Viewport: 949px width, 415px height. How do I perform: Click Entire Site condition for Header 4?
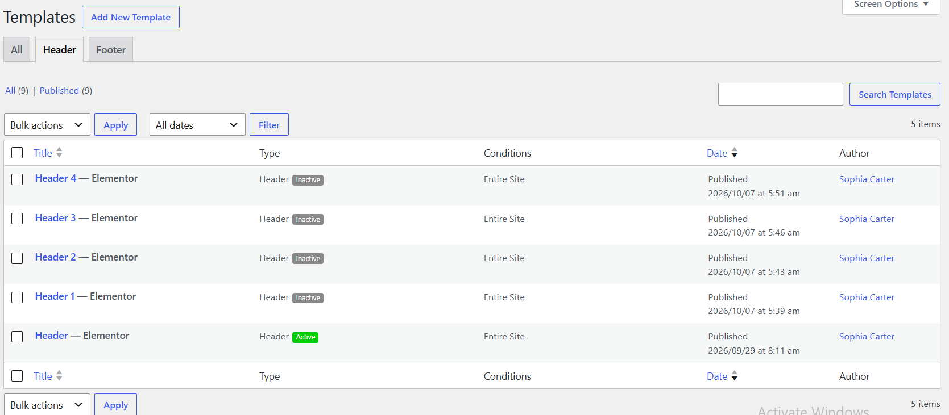coord(504,179)
